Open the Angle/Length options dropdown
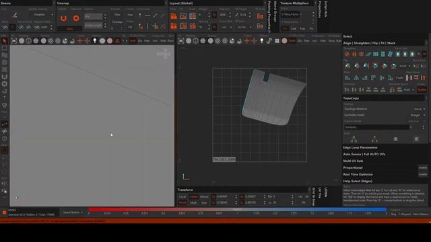 pyautogui.click(x=96, y=26)
